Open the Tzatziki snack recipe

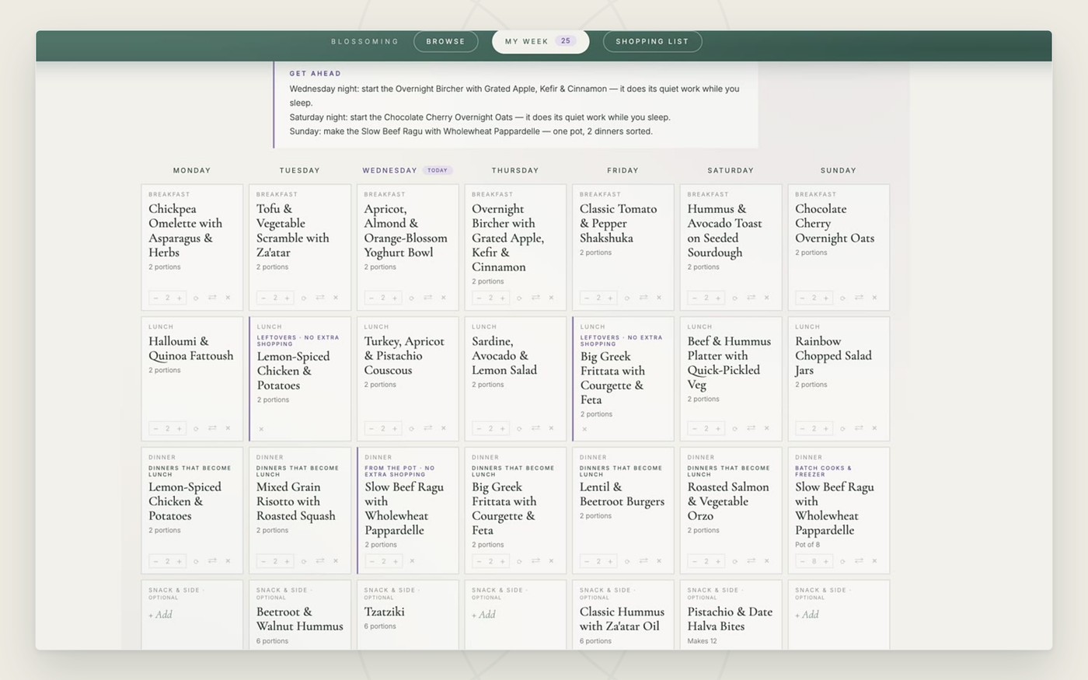pos(384,612)
